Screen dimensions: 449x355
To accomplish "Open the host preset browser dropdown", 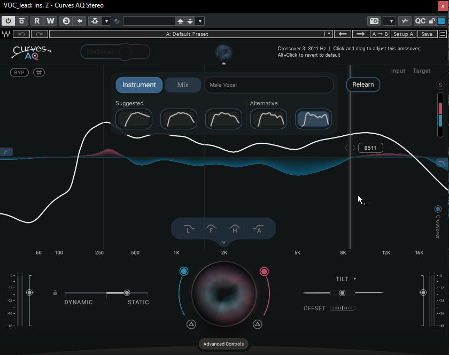I will pos(200,21).
